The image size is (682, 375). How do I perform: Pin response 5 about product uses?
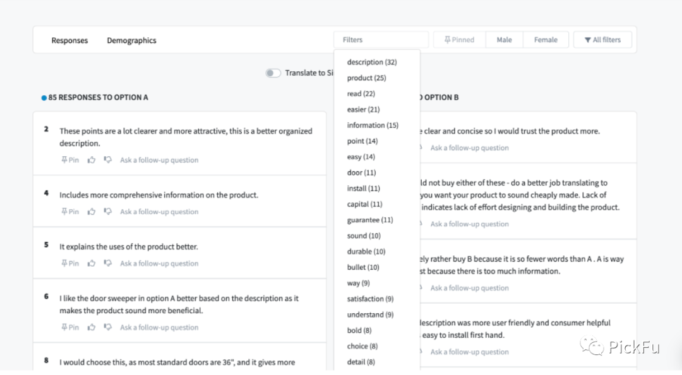click(x=70, y=263)
